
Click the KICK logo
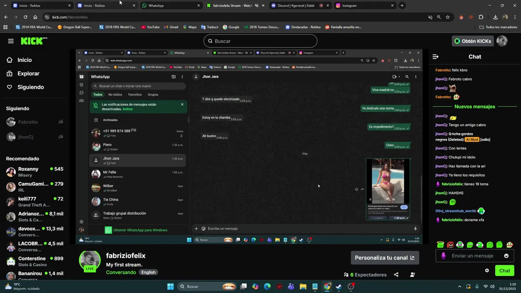34,41
